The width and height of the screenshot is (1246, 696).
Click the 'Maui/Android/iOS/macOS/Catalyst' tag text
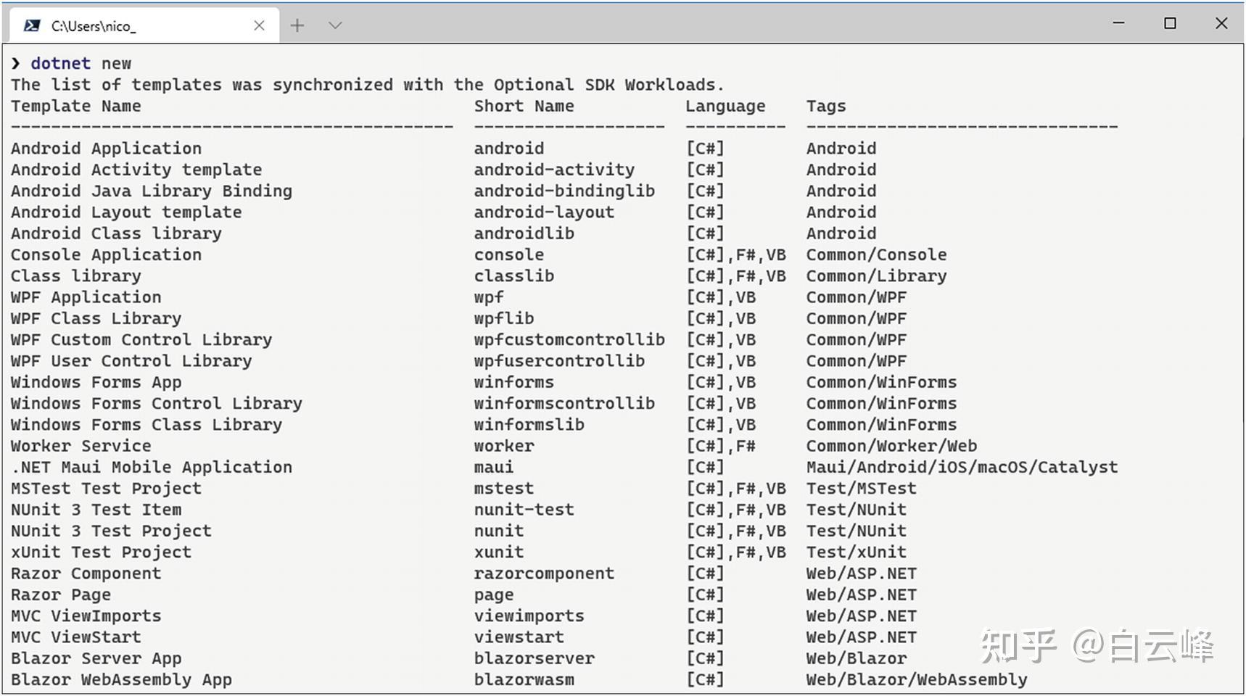click(x=962, y=467)
